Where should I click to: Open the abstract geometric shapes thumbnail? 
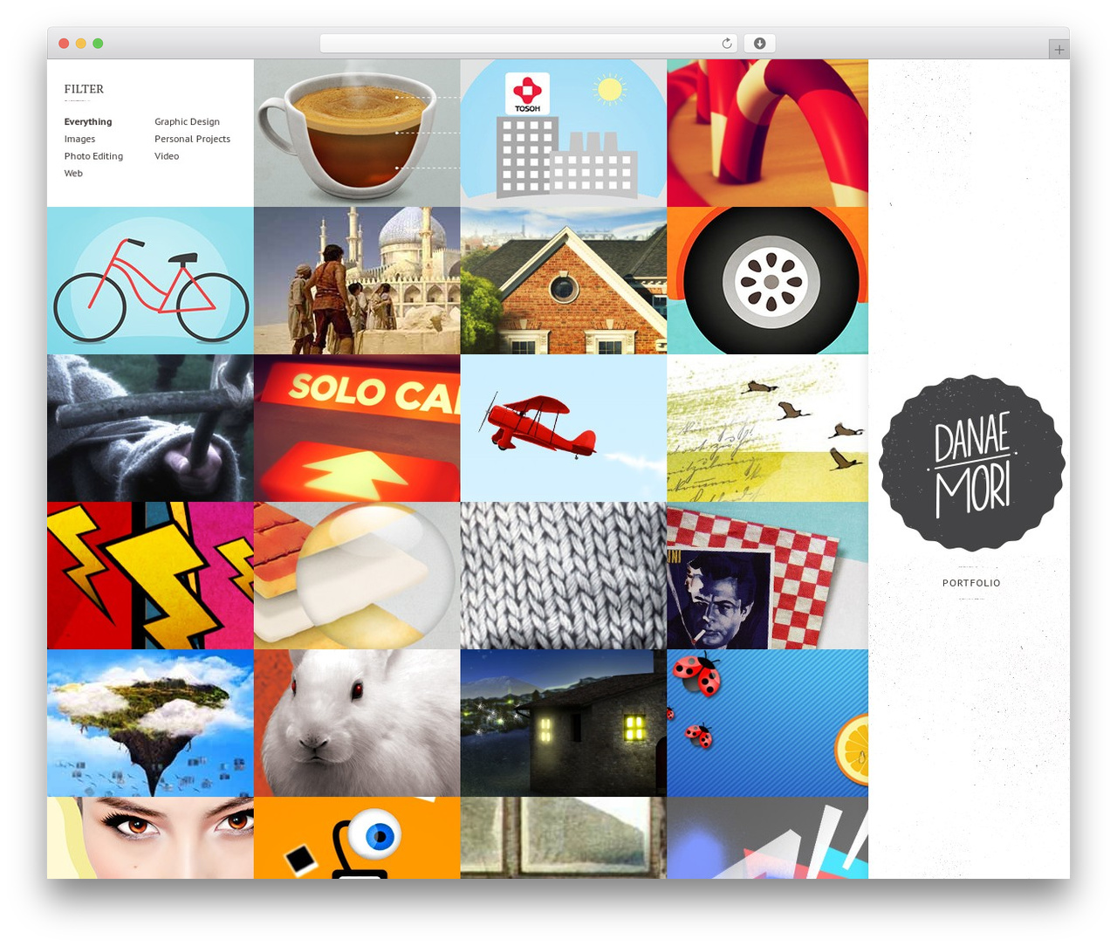[x=768, y=838]
